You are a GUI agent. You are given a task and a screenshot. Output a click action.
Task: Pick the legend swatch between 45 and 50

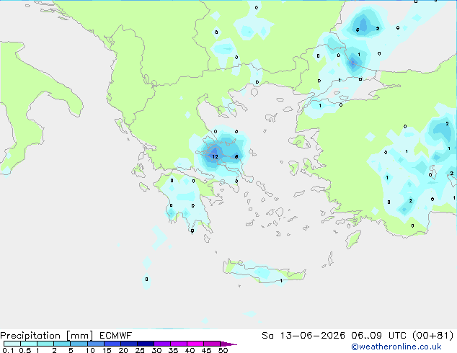(212, 344)
